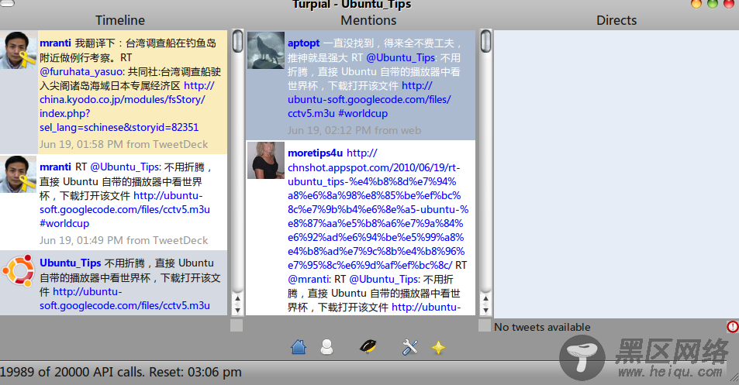The height and width of the screenshot is (385, 739).
Task: Open the Ubuntu_Tips username in Timeline
Action: 71,263
